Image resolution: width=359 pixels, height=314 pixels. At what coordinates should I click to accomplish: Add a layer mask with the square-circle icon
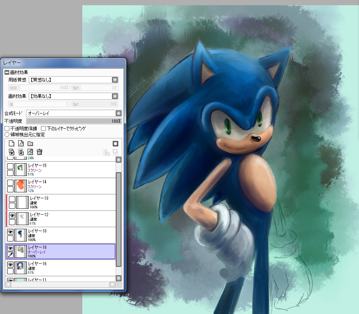click(x=115, y=144)
